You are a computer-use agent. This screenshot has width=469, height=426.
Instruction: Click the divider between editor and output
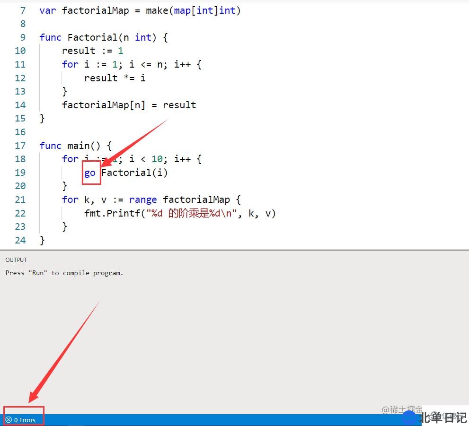(234, 250)
